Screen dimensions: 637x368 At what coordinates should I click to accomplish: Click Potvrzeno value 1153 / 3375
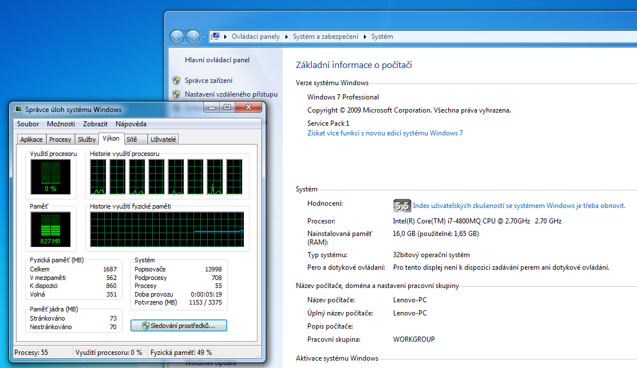[205, 303]
